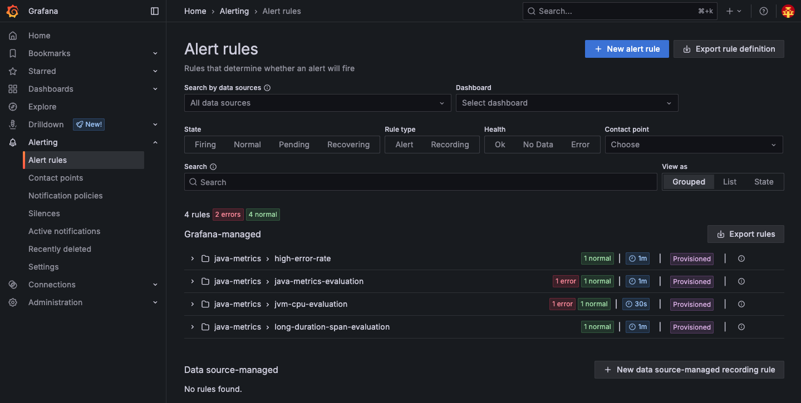Click the Dashboards grid icon
This screenshot has width=801, height=403.
coord(13,89)
